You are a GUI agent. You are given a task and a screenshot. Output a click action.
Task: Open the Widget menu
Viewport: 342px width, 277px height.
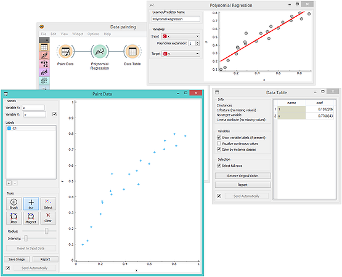pyautogui.click(x=78, y=34)
